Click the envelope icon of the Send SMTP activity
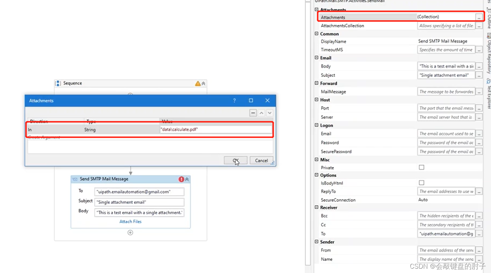This screenshot has width=491, height=273. point(75,179)
